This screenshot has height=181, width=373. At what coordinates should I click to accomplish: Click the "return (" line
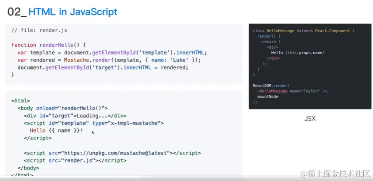coord(271,42)
